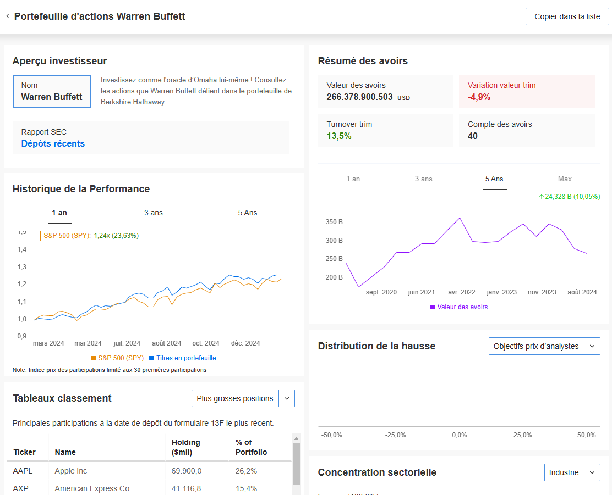This screenshot has width=612, height=495.
Task: Open the Plus grosses positions dropdown
Action: (235, 398)
